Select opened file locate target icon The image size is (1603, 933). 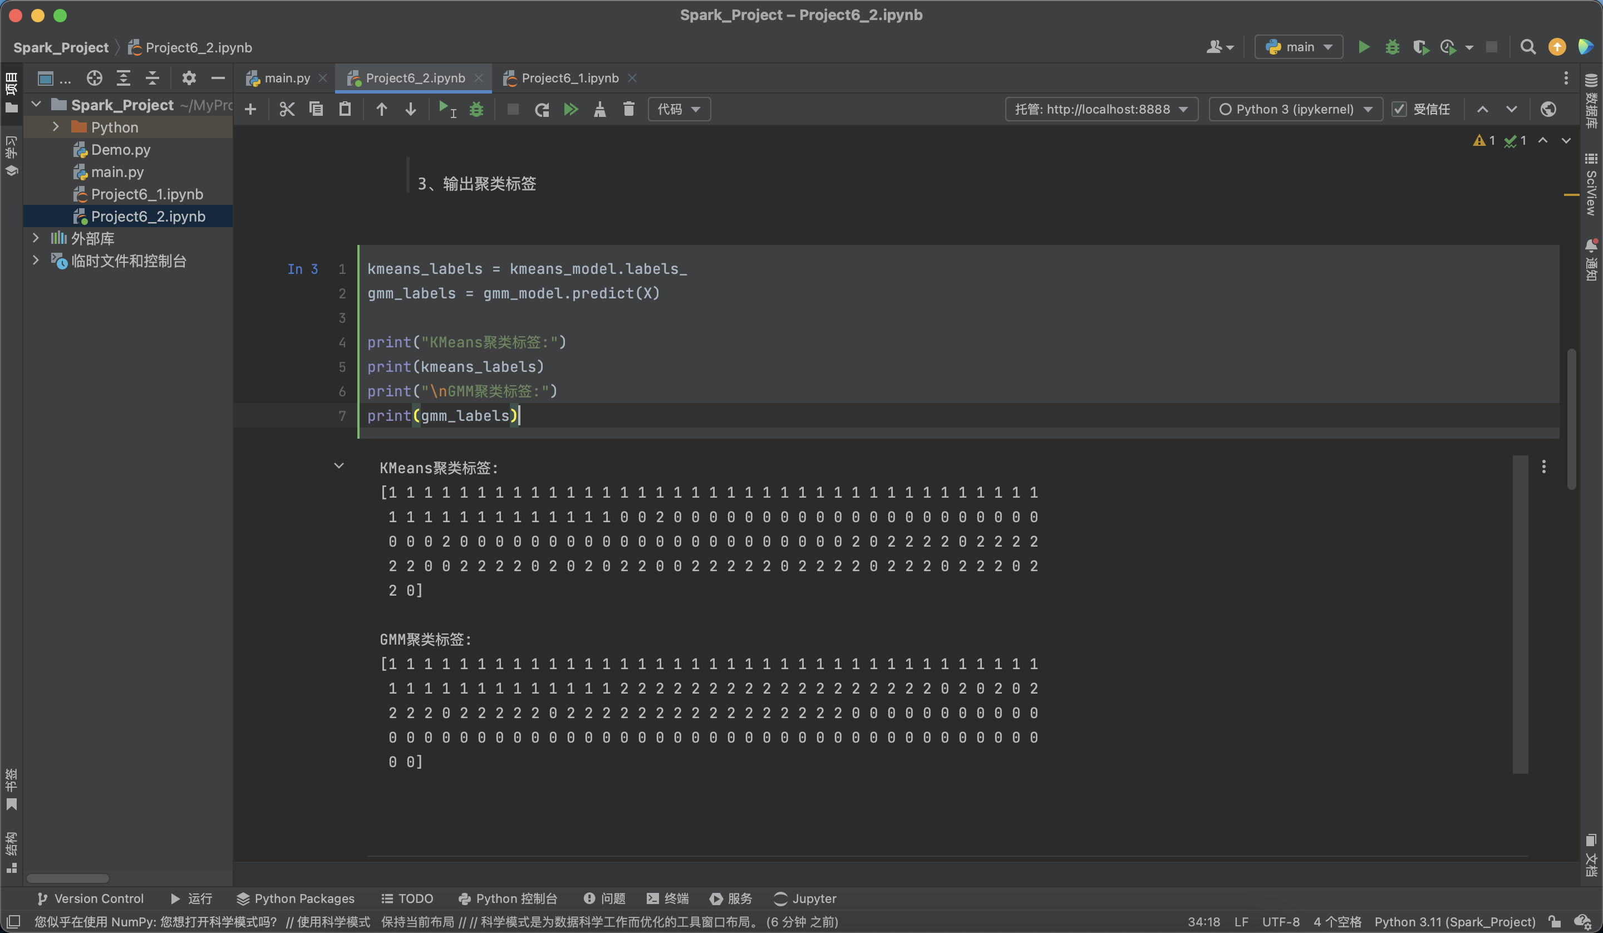coord(94,78)
